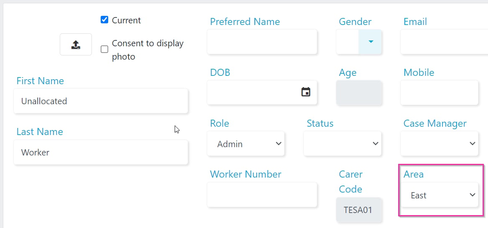
Task: Open the Area dropdown showing East
Action: coord(439,195)
